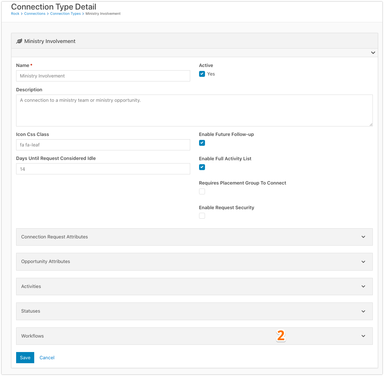This screenshot has width=384, height=376.
Task: Click chevron on Activities row
Action: 363,287
